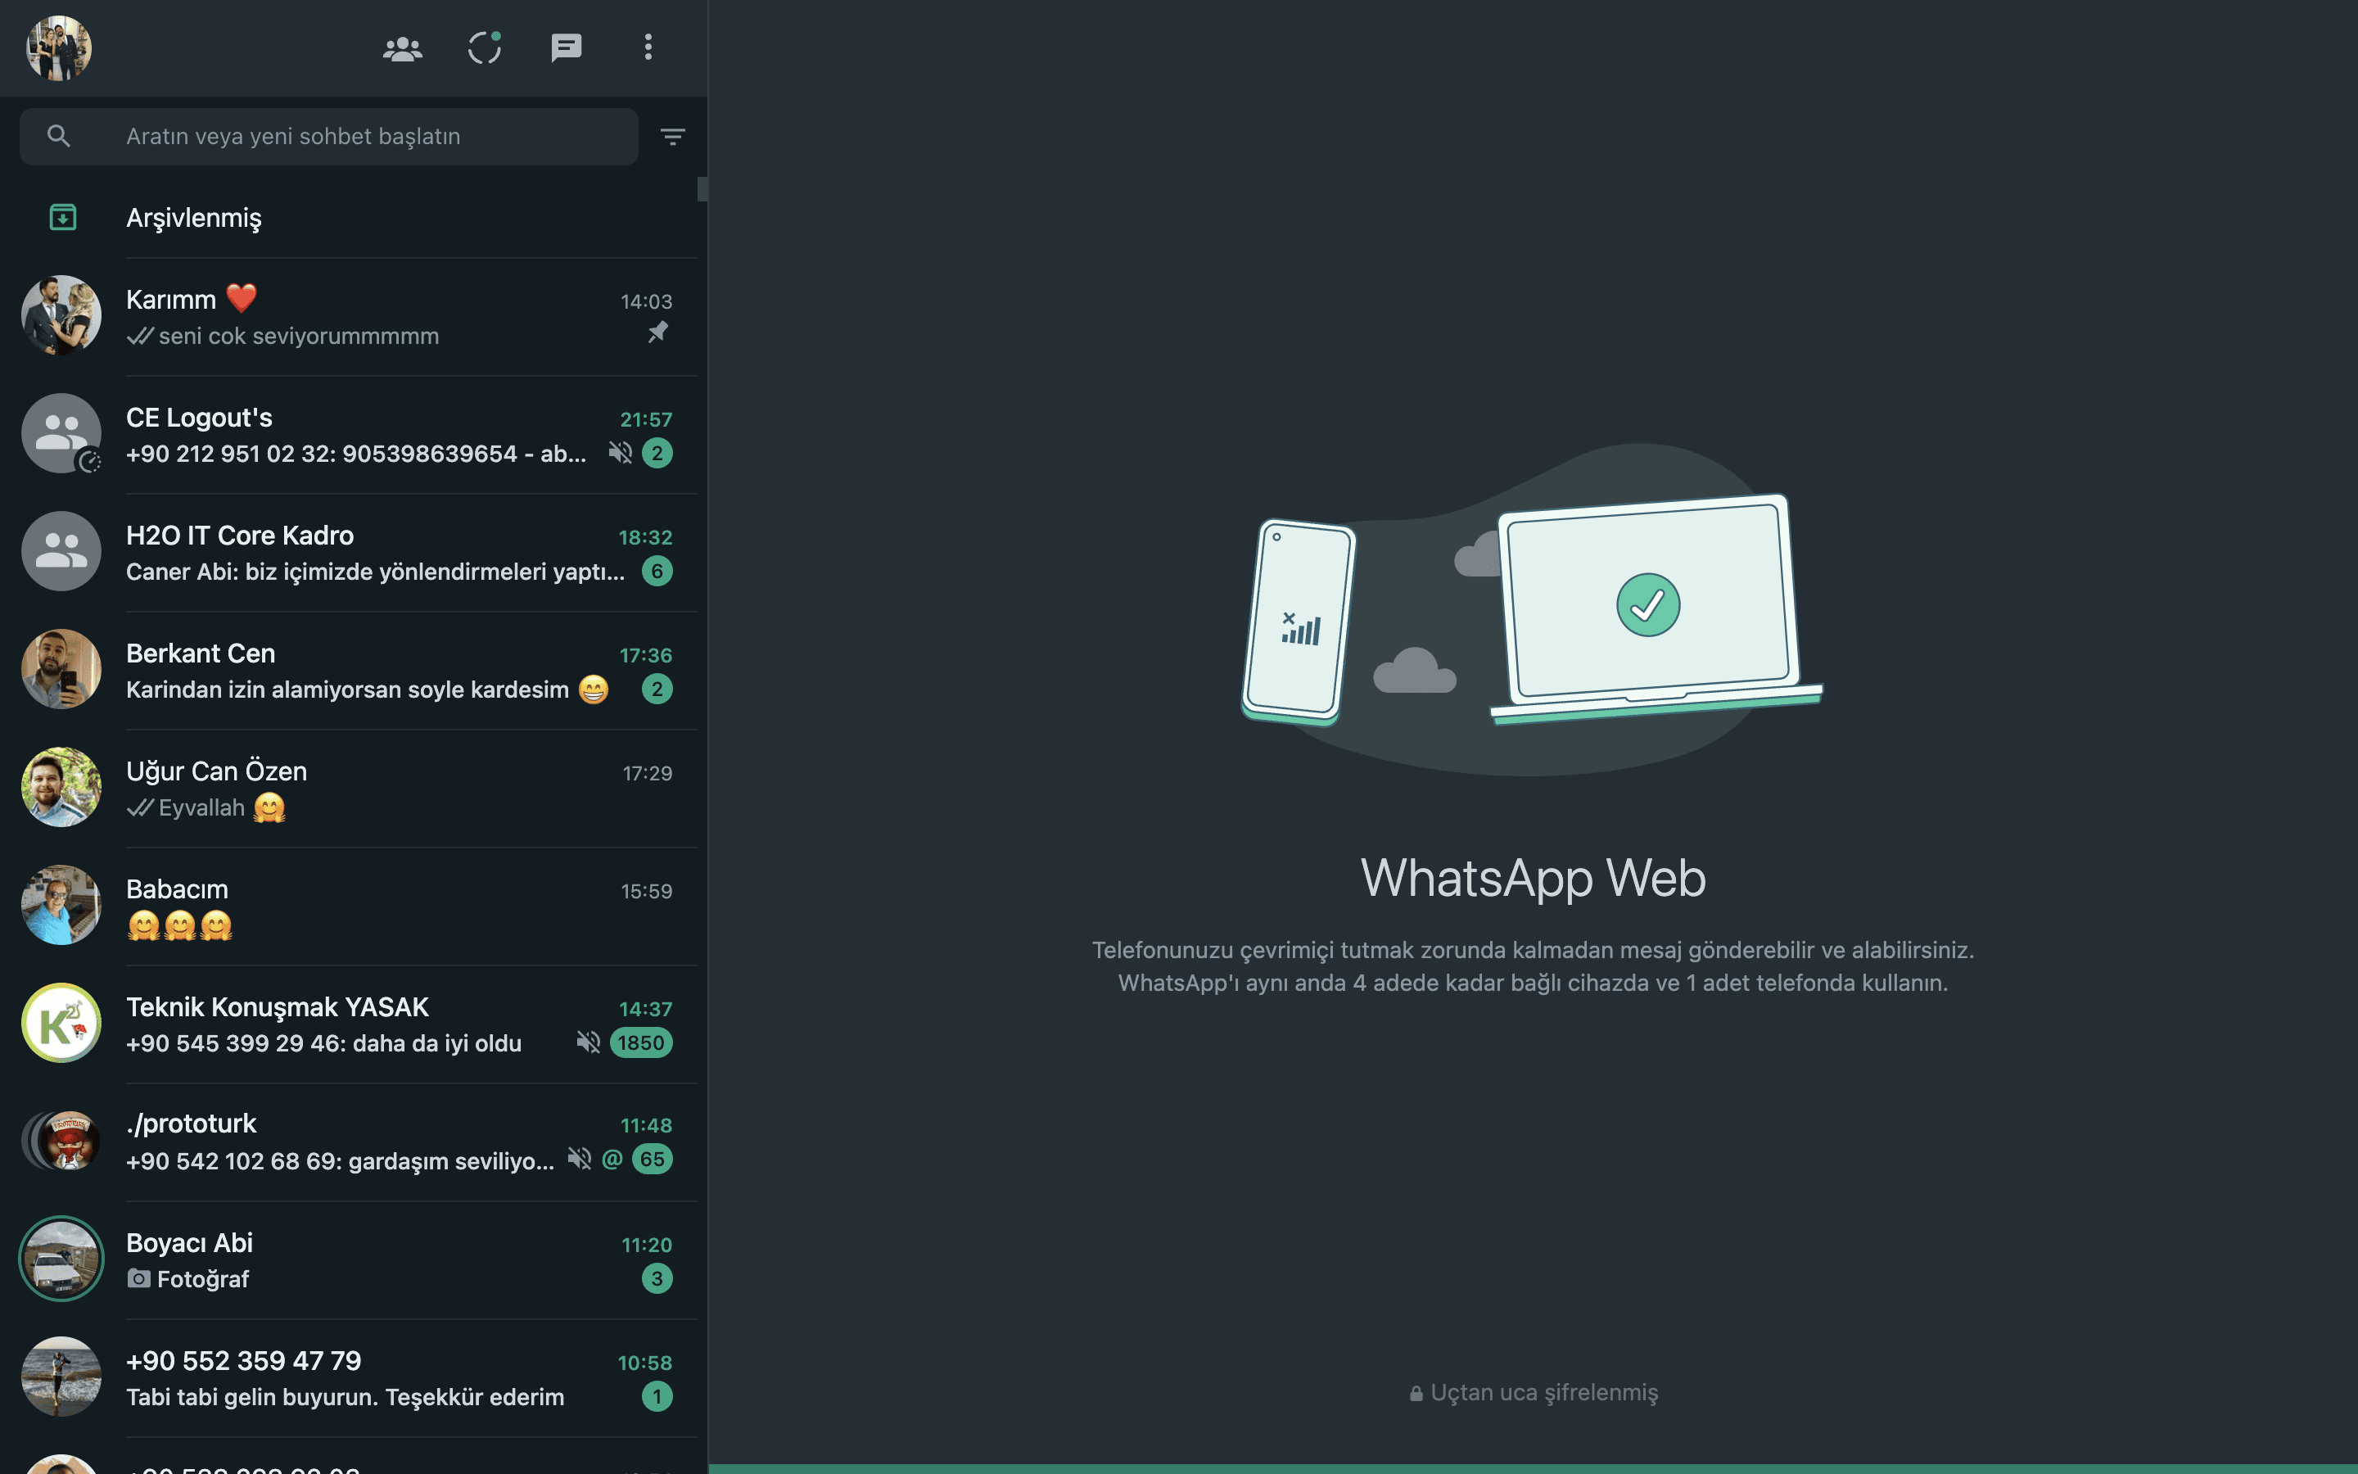Open the Status updates icon
Viewport: 2358px width, 1474px height.
pyautogui.click(x=484, y=47)
